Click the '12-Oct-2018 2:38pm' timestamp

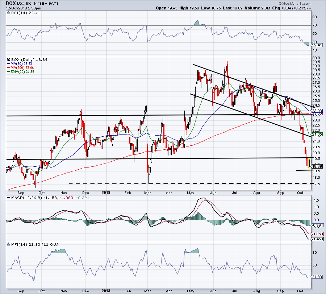point(24,8)
